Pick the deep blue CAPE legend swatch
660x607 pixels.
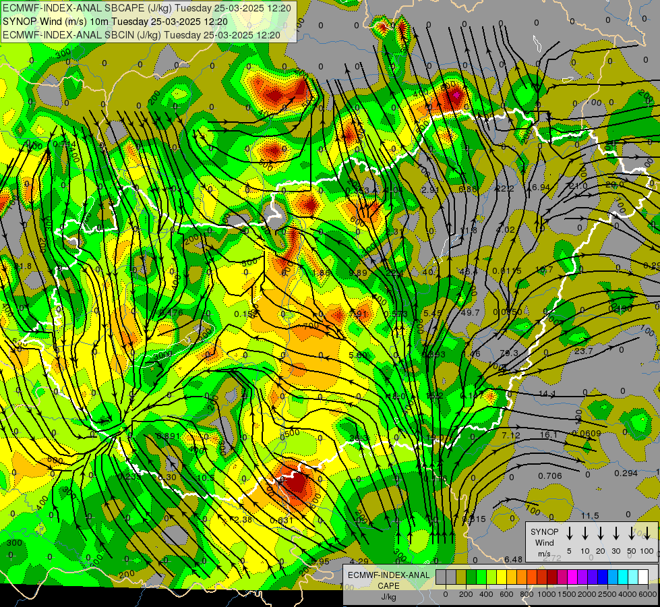(x=602, y=577)
